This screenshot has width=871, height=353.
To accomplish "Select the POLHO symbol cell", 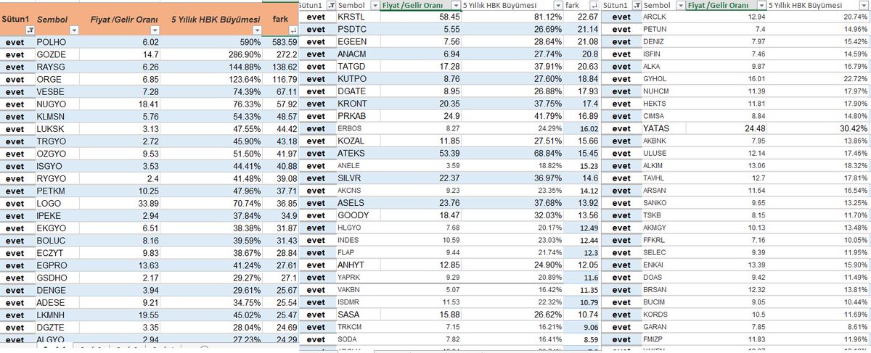I will 57,43.
